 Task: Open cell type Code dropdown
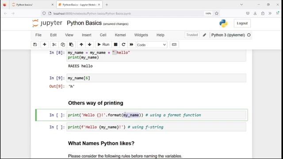click(x=152, y=45)
